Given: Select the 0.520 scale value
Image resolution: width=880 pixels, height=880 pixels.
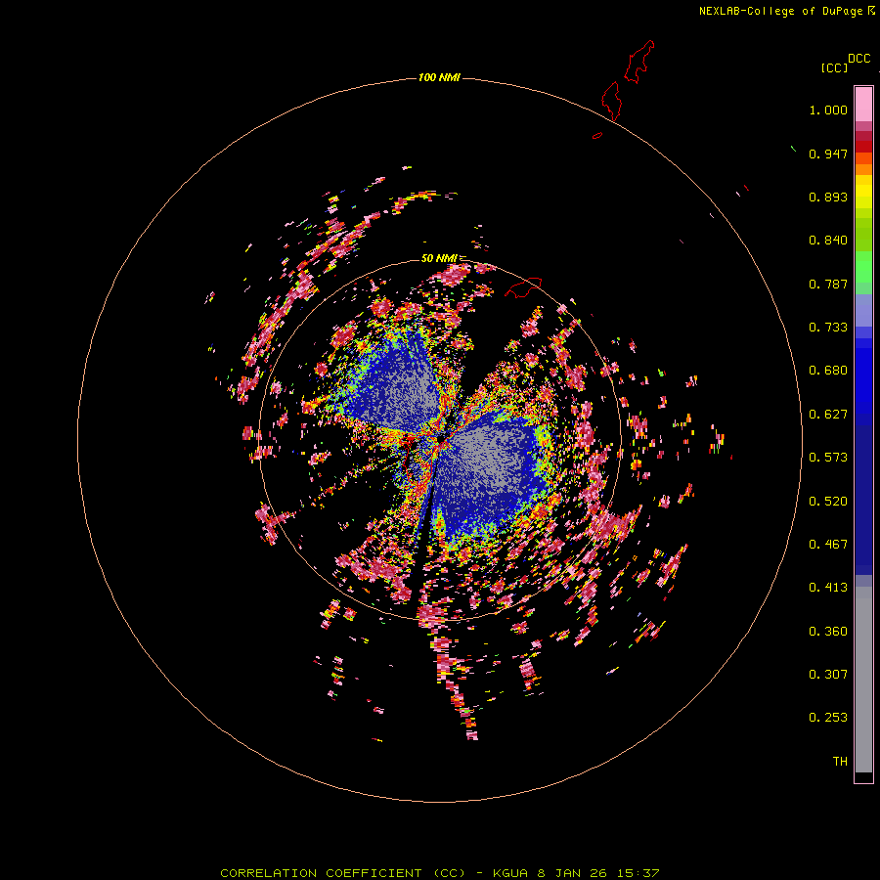Looking at the screenshot, I should click(828, 502).
